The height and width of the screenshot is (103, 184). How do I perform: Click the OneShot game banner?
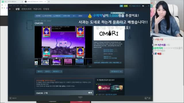coord(104,88)
